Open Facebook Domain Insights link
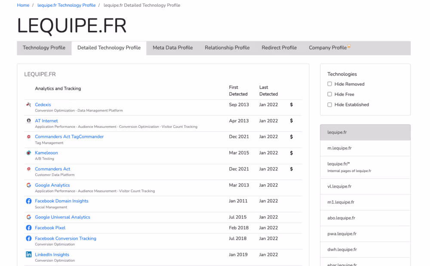The width and height of the screenshot is (430, 266). click(61, 201)
